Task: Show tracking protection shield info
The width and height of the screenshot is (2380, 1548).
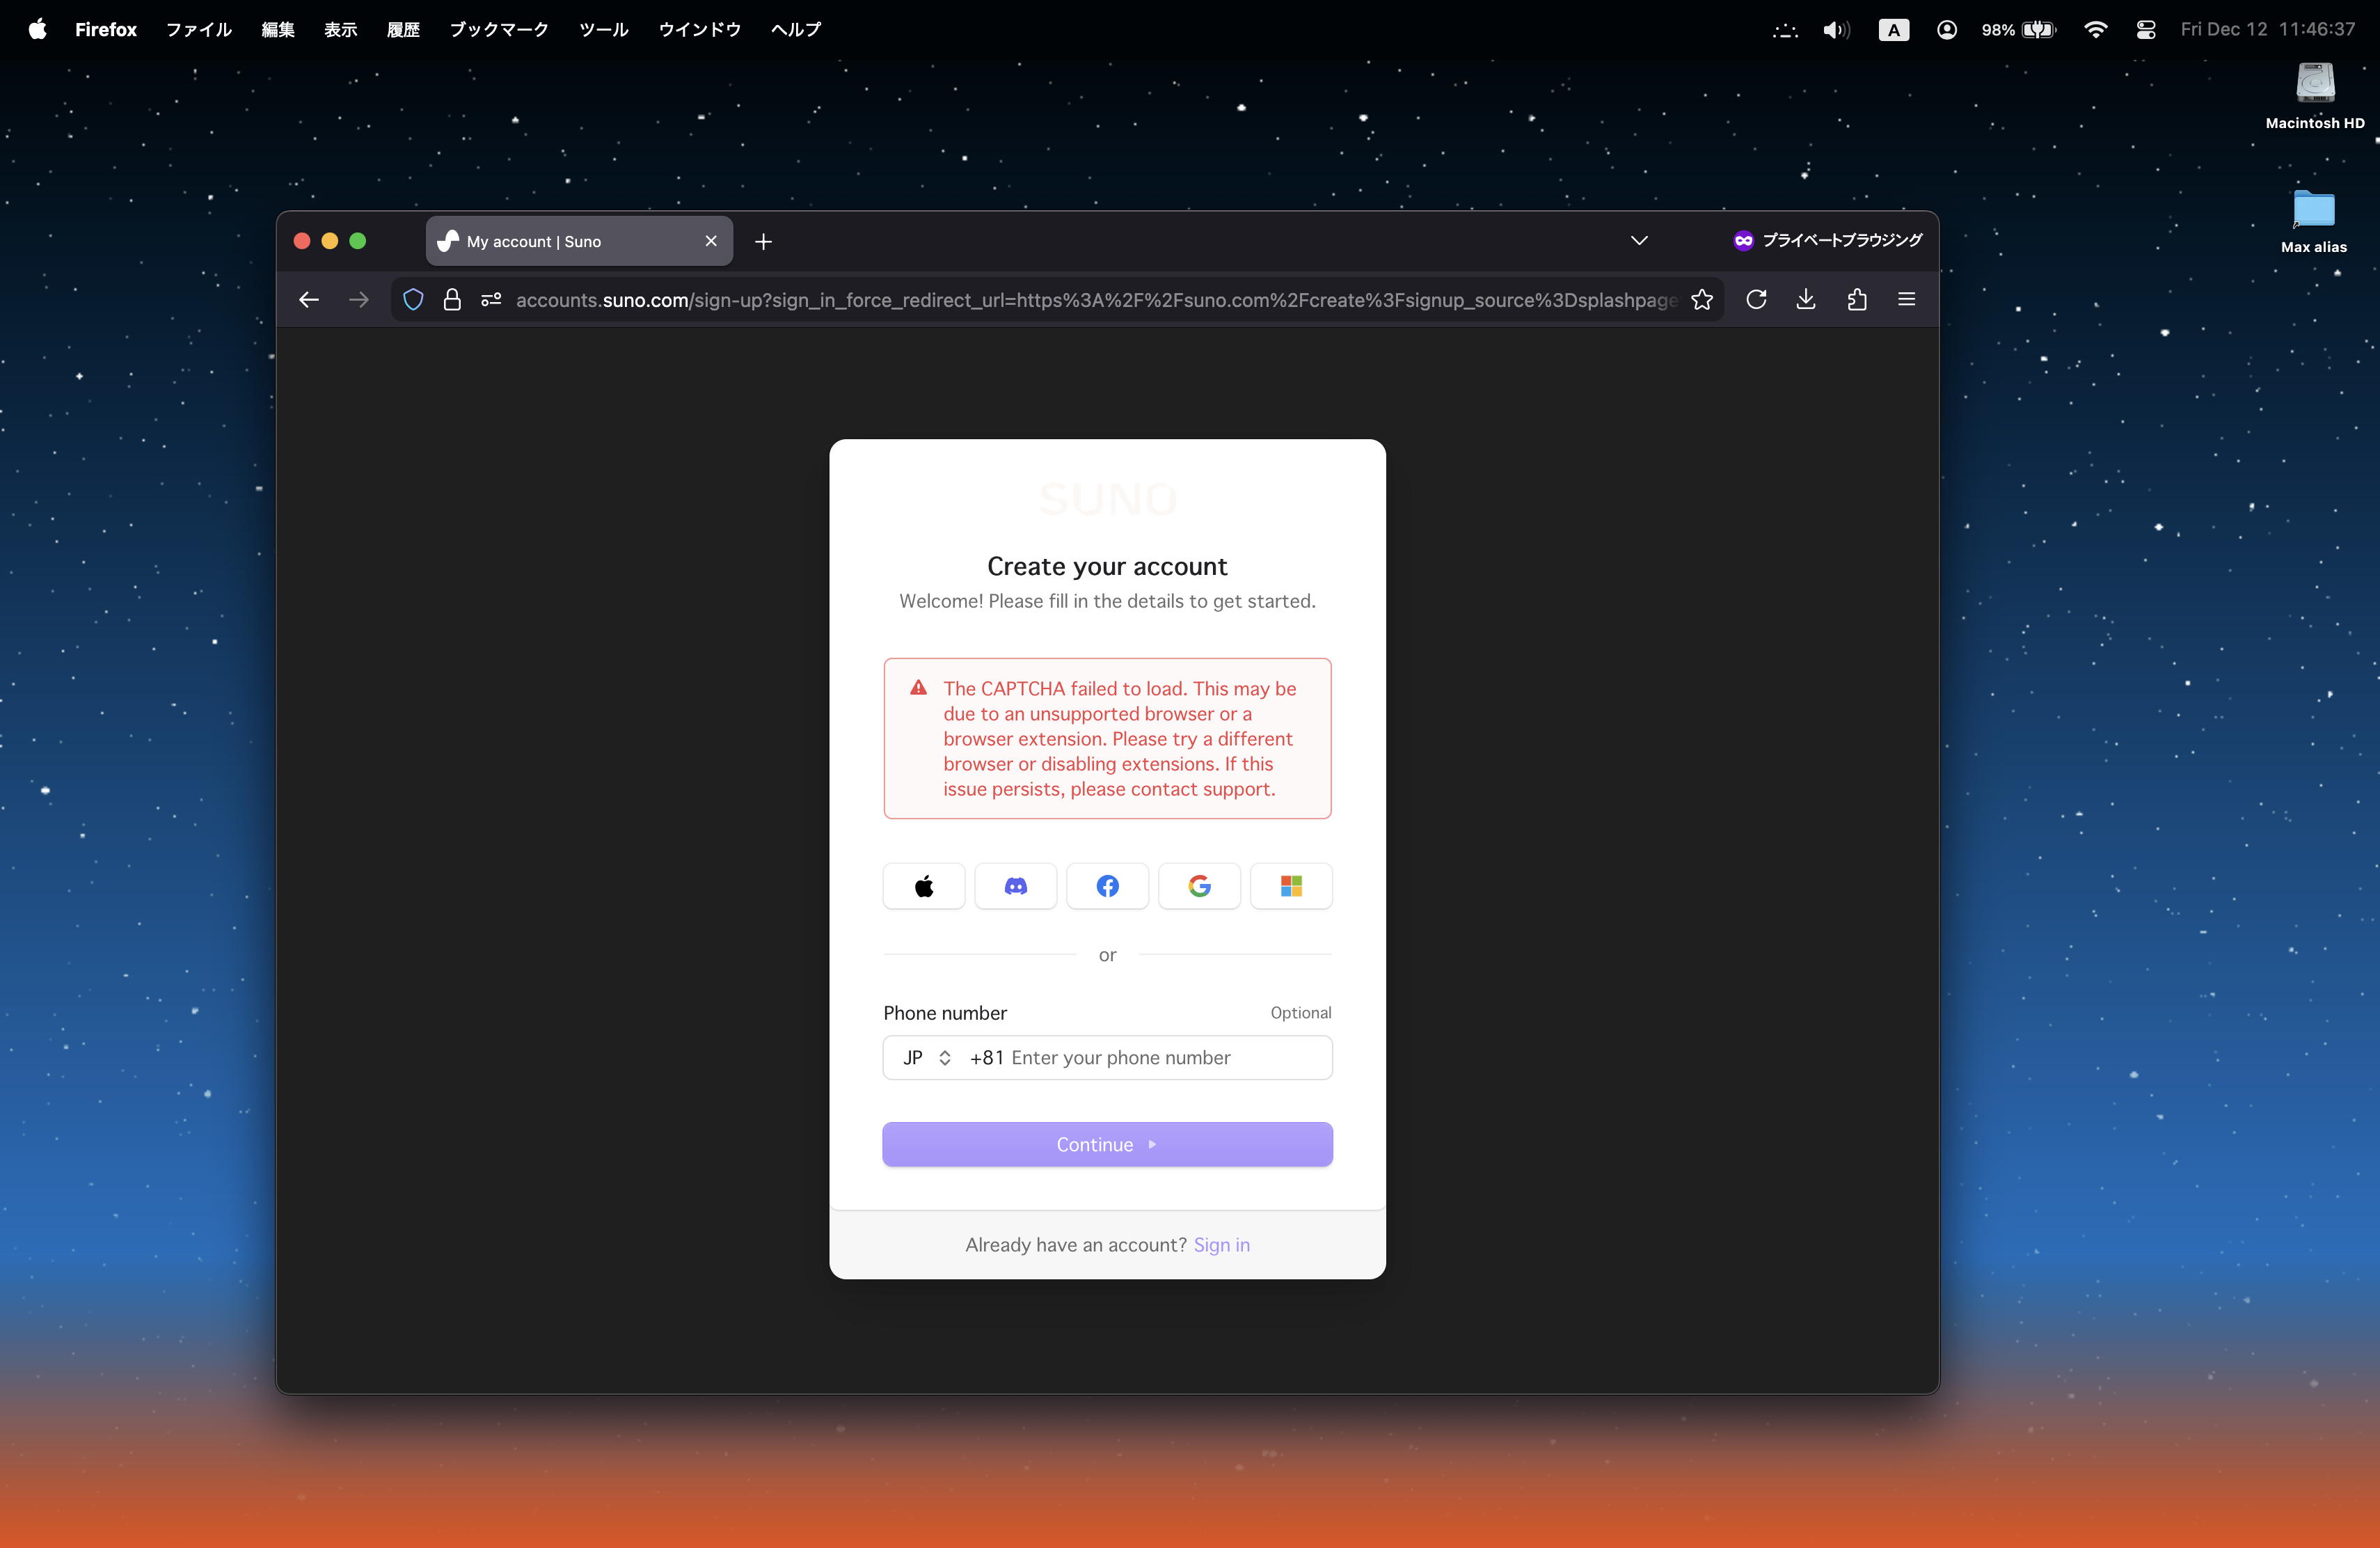Action: (x=413, y=300)
